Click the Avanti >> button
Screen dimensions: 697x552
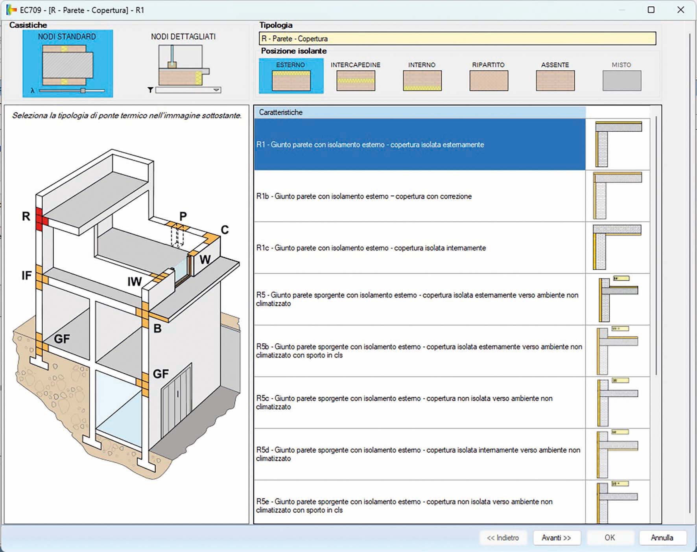pyautogui.click(x=557, y=537)
